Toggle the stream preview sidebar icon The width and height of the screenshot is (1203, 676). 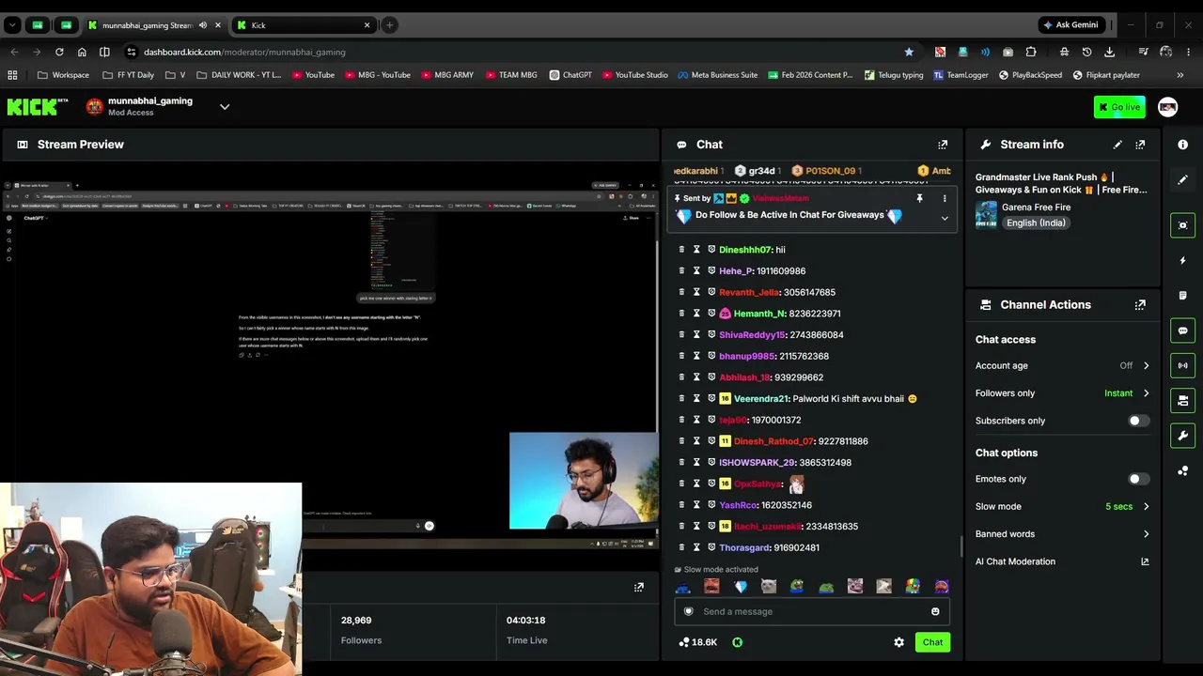click(x=1183, y=224)
